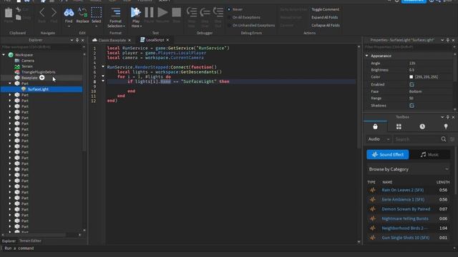Click the Color property white swatch
This screenshot has width=458, height=257.
coord(411,77)
